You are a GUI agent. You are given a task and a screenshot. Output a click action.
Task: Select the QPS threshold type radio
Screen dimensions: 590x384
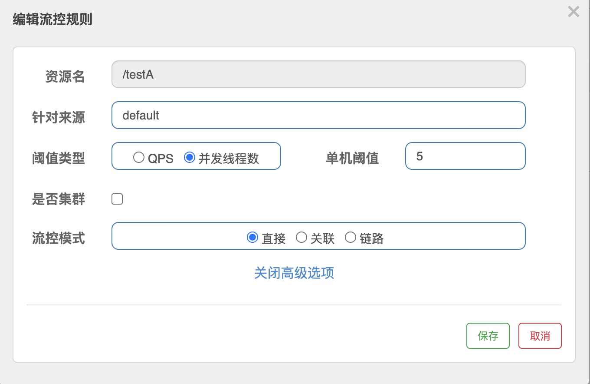click(x=139, y=157)
